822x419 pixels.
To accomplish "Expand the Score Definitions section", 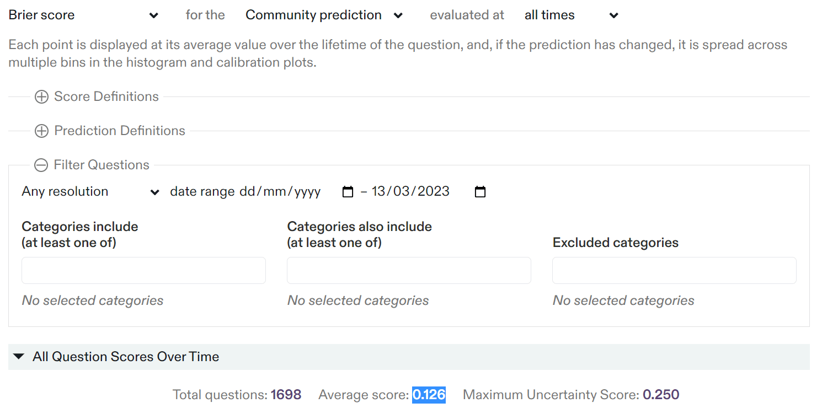I will [106, 97].
